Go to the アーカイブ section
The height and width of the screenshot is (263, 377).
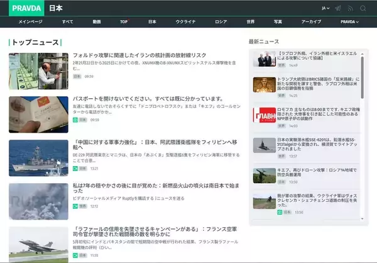(310, 21)
